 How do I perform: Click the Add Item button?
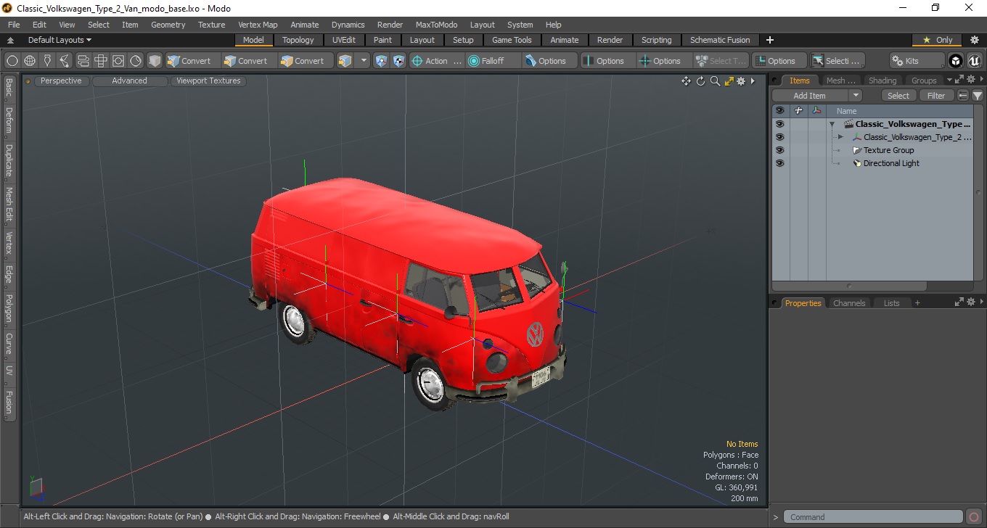coord(810,96)
